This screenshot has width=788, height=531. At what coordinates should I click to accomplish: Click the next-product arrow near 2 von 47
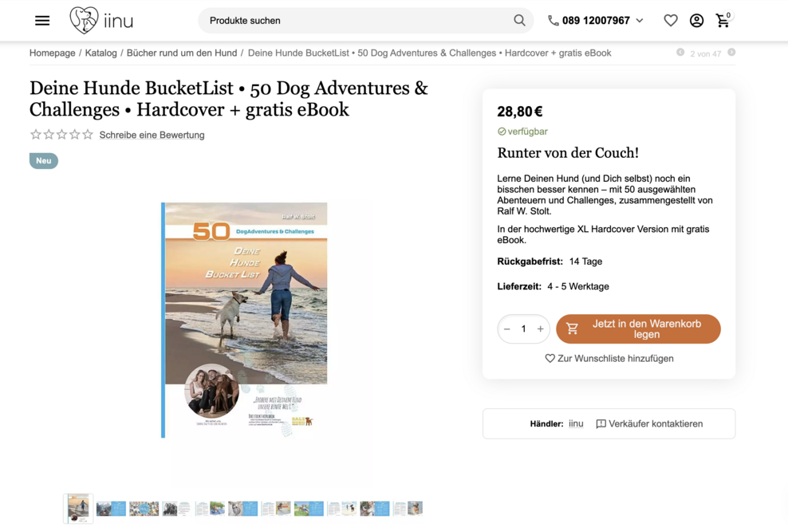(x=731, y=53)
